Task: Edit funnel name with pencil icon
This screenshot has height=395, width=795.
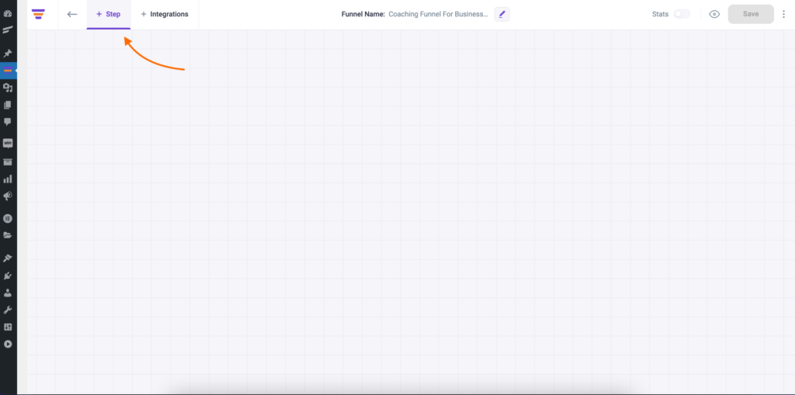Action: [x=502, y=14]
